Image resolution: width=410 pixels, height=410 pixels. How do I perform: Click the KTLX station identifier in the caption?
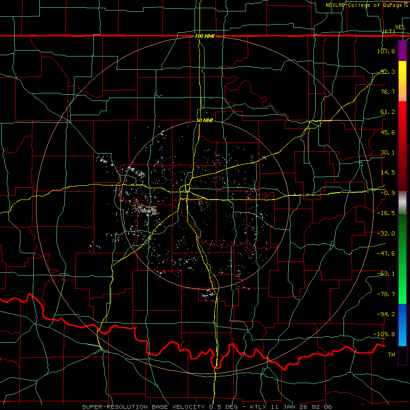click(259, 407)
